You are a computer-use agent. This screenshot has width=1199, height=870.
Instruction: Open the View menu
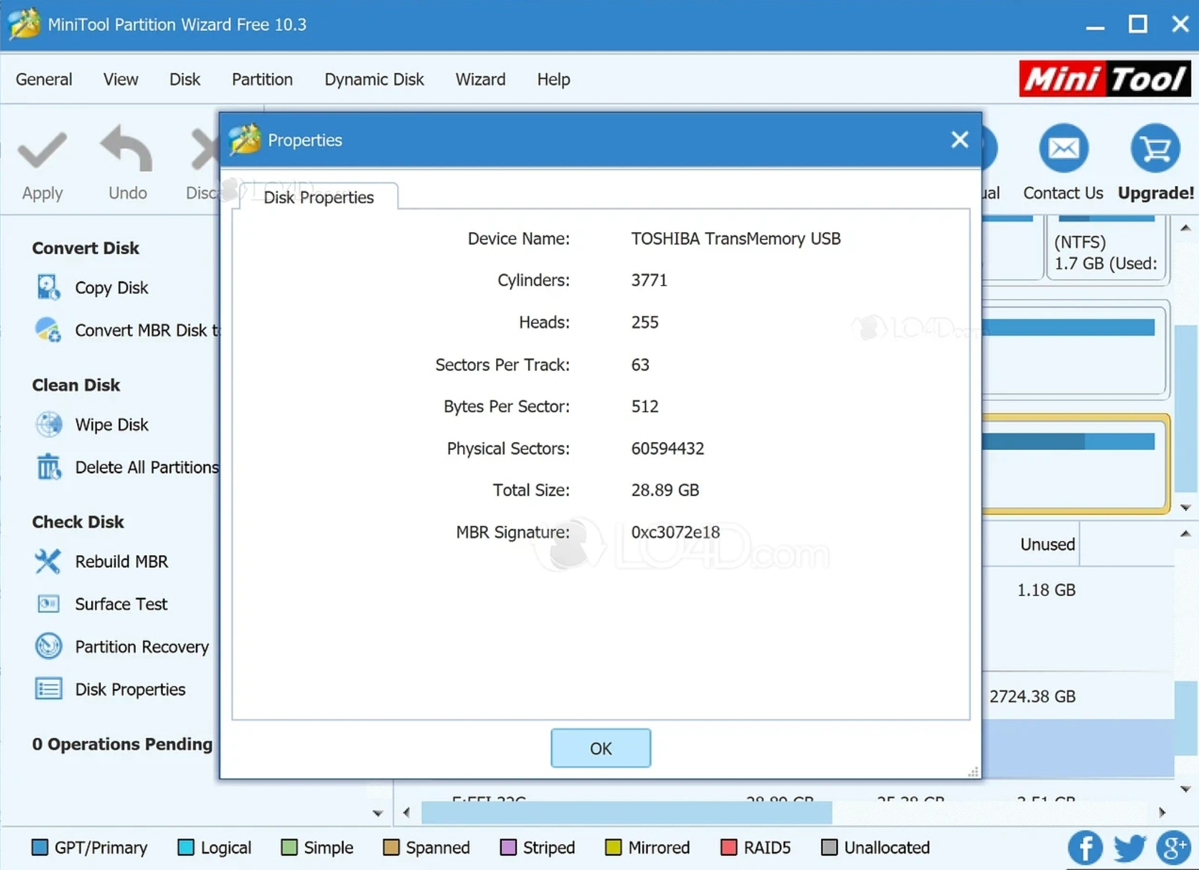[120, 79]
